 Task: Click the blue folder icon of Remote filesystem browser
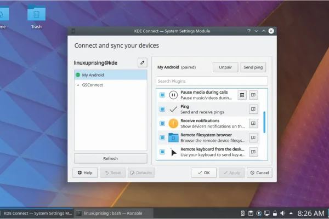[173, 137]
